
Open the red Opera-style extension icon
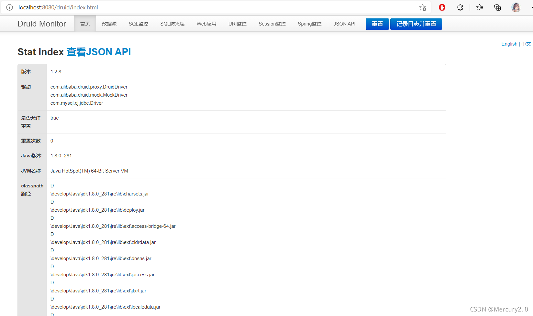pyautogui.click(x=442, y=7)
